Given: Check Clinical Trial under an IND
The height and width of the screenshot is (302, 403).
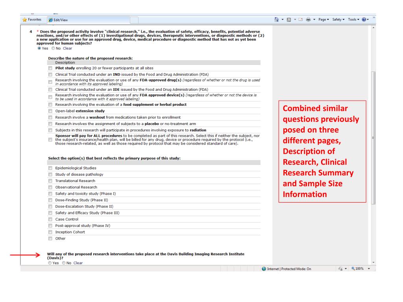Looking at the screenshot, I should pos(50,74).
